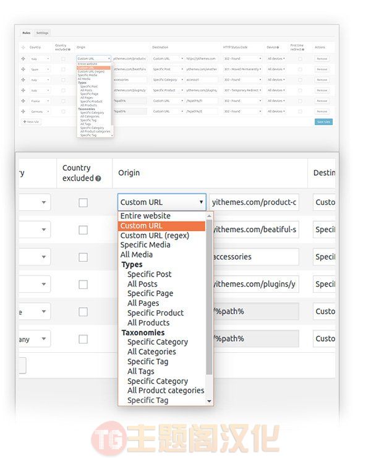Grab the drag handle of the France rule row
Viewport: 371px width, 458px height.
(x=23, y=101)
